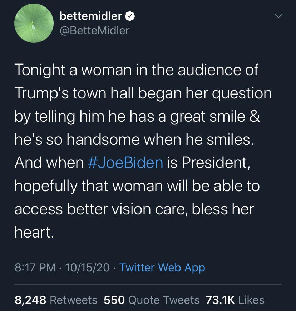Click the word "President," in the tweet
The image size is (296, 311).
pyautogui.click(x=214, y=163)
